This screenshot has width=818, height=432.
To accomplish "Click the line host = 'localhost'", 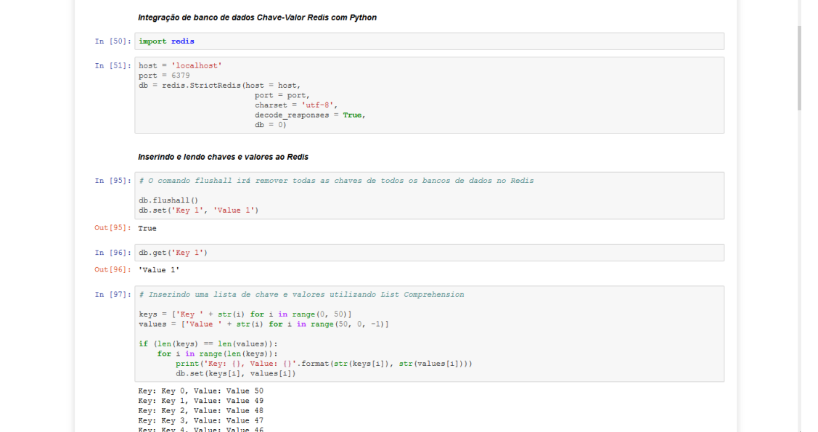I will [x=181, y=66].
